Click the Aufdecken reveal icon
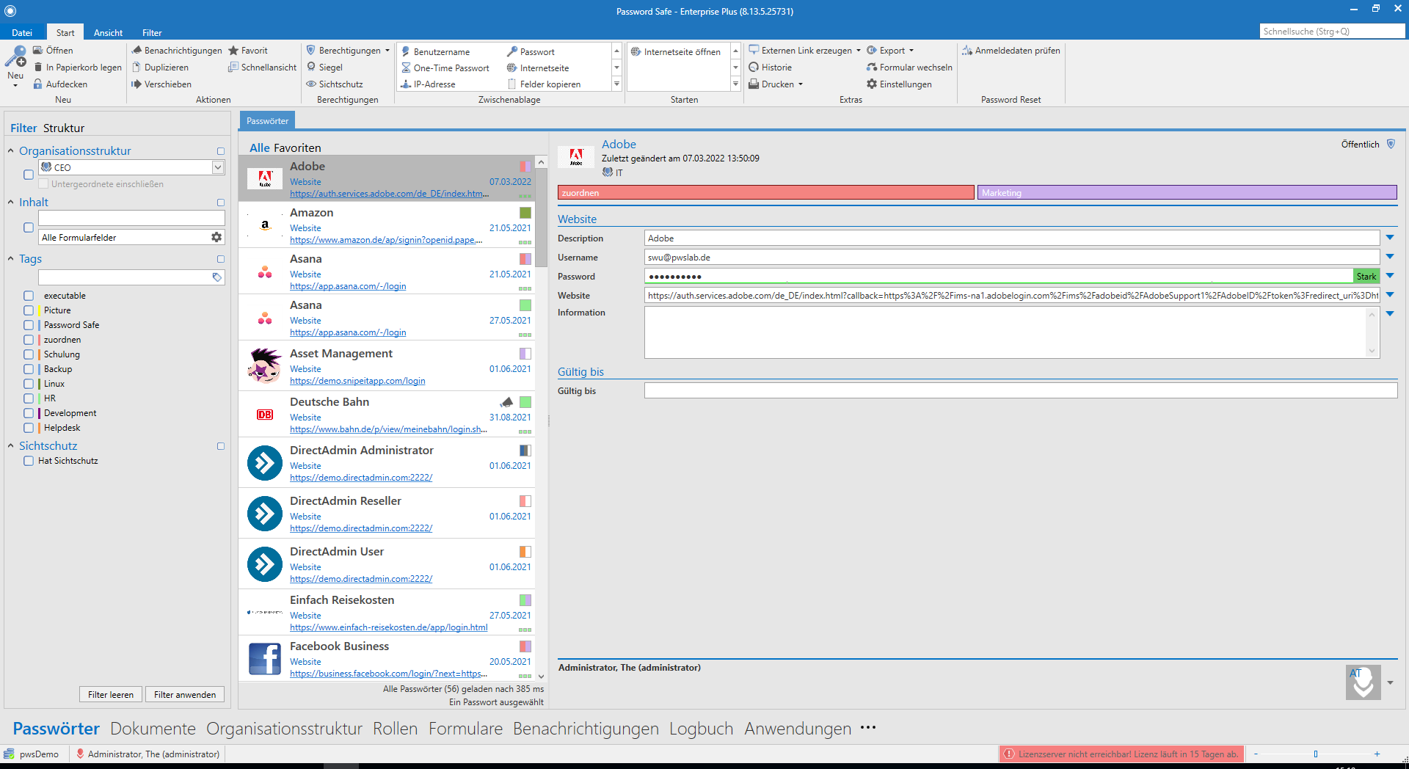Viewport: 1409px width, 769px height. (37, 84)
